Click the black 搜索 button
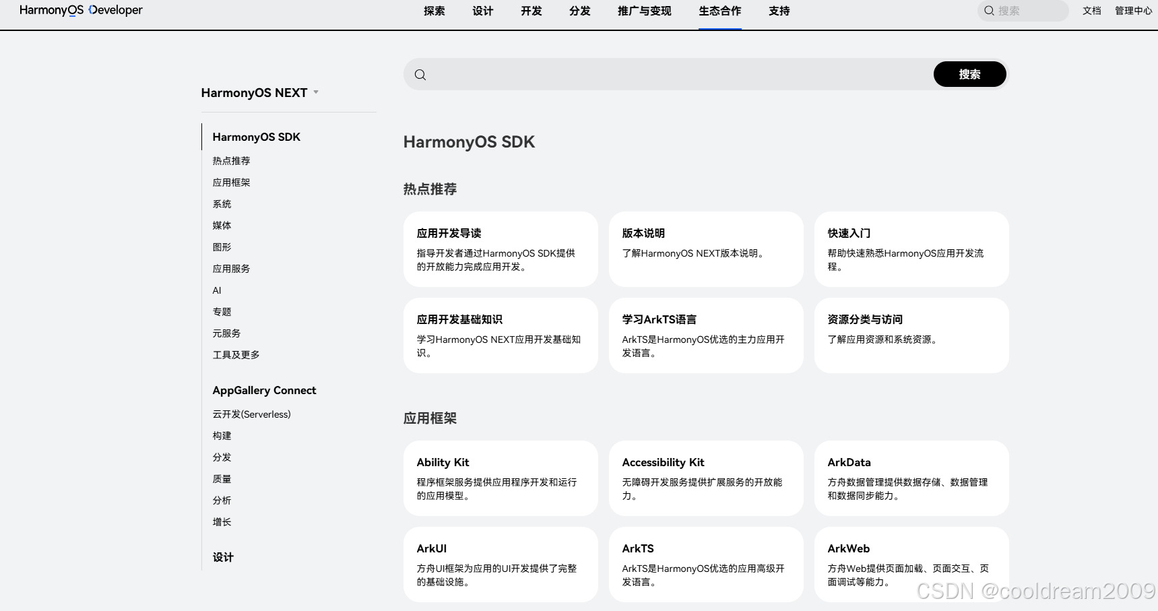Screen dimensions: 1158x611 [x=969, y=74]
